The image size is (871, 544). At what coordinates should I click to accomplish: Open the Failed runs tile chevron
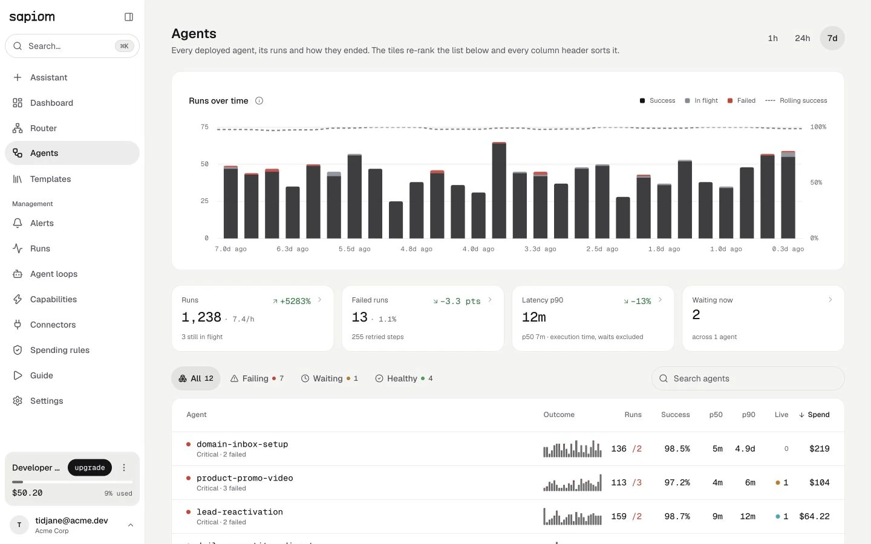[x=490, y=300]
